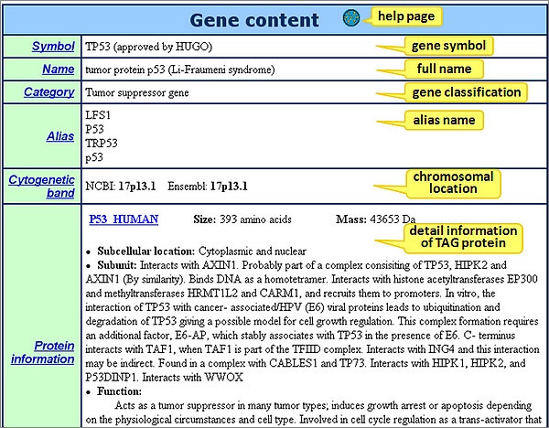The width and height of the screenshot is (549, 428).
Task: Click the 'P53DINP1. Interacts with WWOX' text
Action: click(x=164, y=378)
